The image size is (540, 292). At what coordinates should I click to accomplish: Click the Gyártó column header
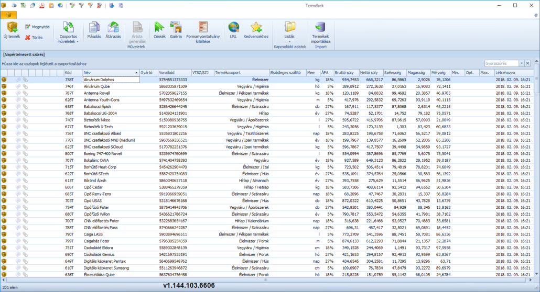point(148,73)
